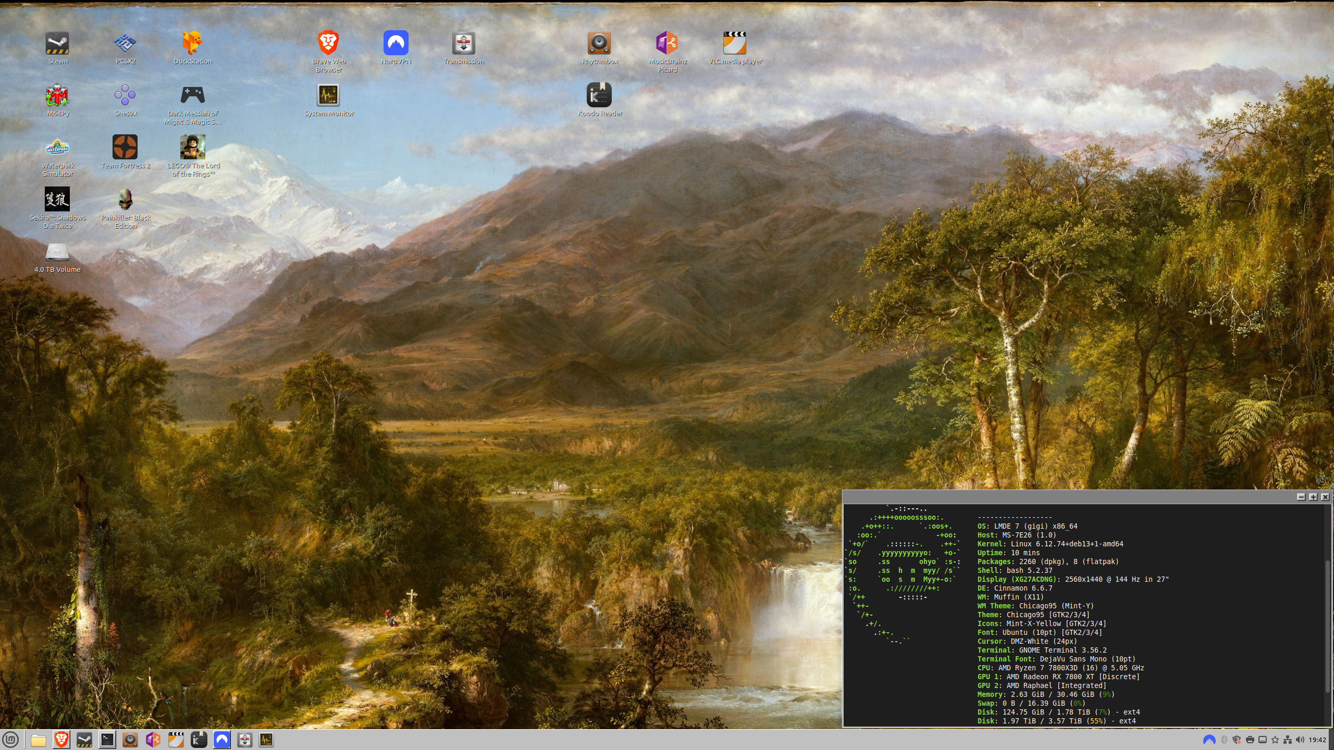
Task: Open the Transmission torrent client desktop icon
Action: click(x=463, y=44)
